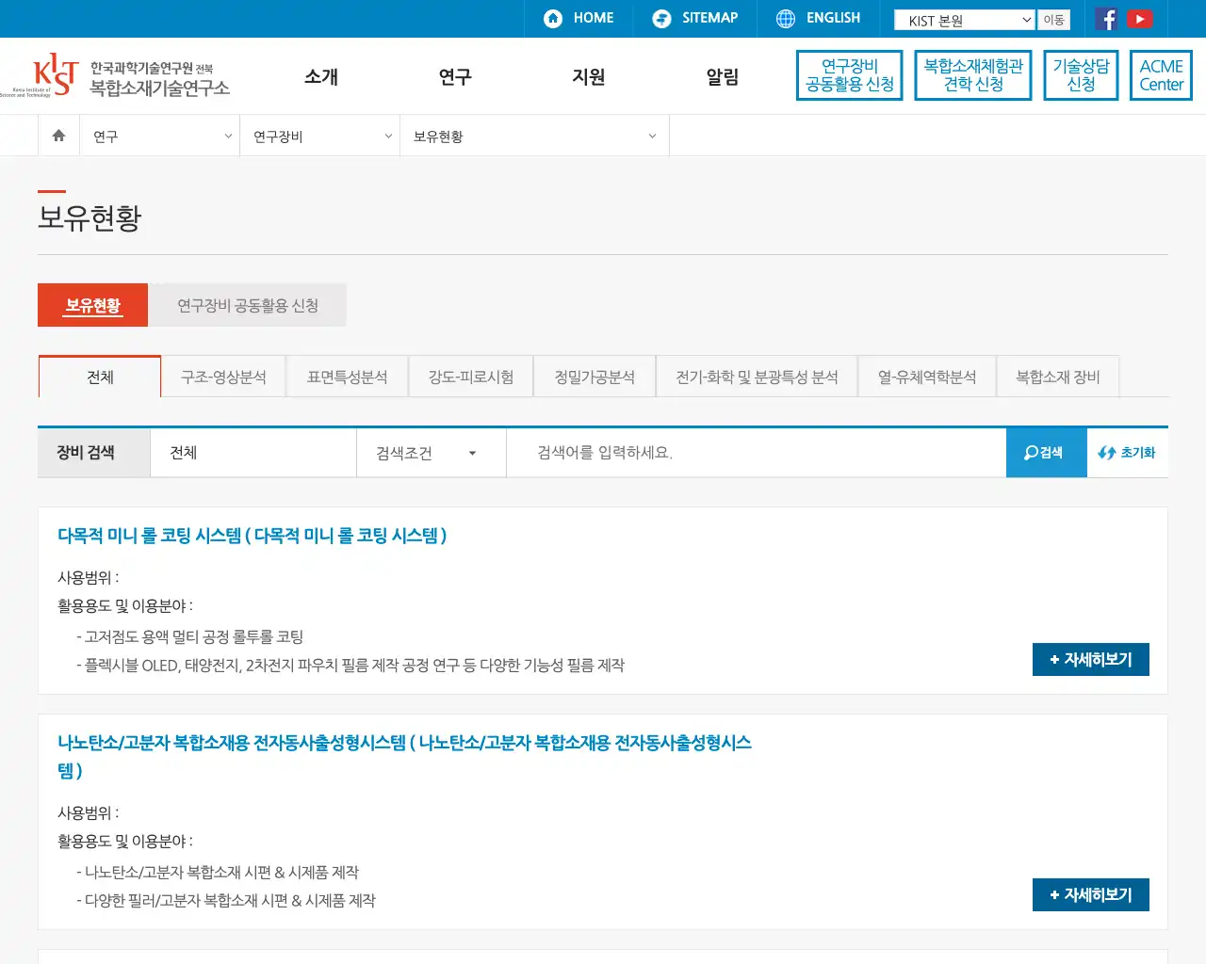Image resolution: width=1206 pixels, height=964 pixels.
Task: Go to HOME in top bar
Action: point(579,18)
